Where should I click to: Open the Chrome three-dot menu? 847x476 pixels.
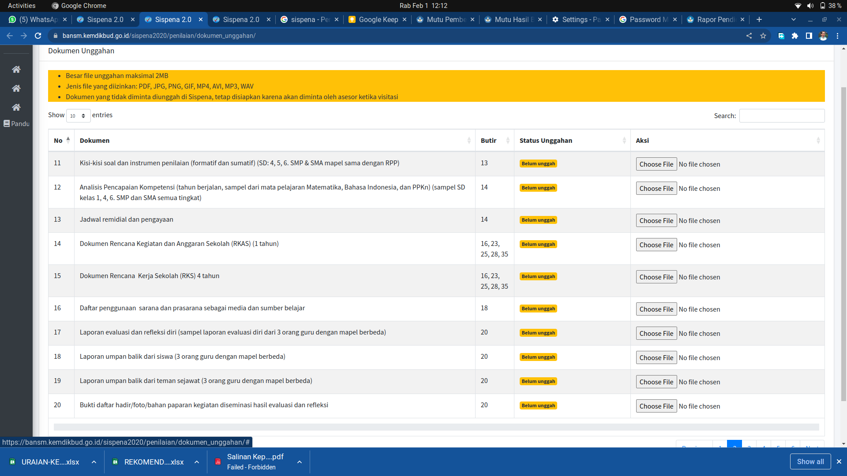coord(837,36)
